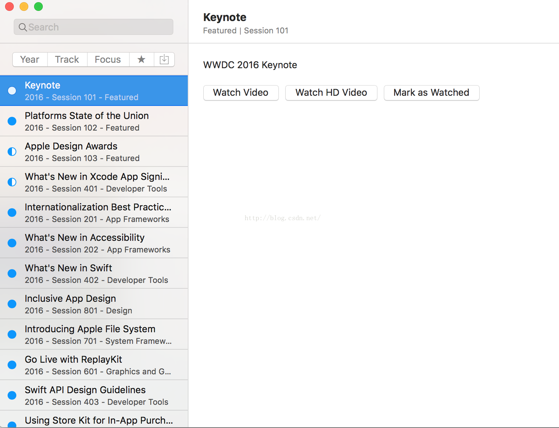This screenshot has width=559, height=428.
Task: Select Platforms State of the Union session
Action: 94,121
